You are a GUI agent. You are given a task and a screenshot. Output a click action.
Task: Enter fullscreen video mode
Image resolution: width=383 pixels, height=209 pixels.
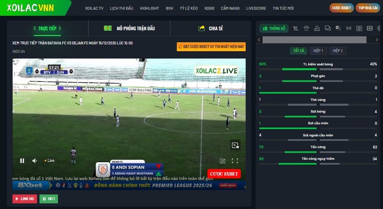pyautogui.click(x=235, y=161)
